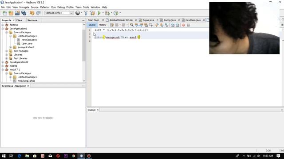This screenshot has height=159, width=284.
Task: Expand the Test Packages node
Action: pyautogui.click(x=7, y=51)
